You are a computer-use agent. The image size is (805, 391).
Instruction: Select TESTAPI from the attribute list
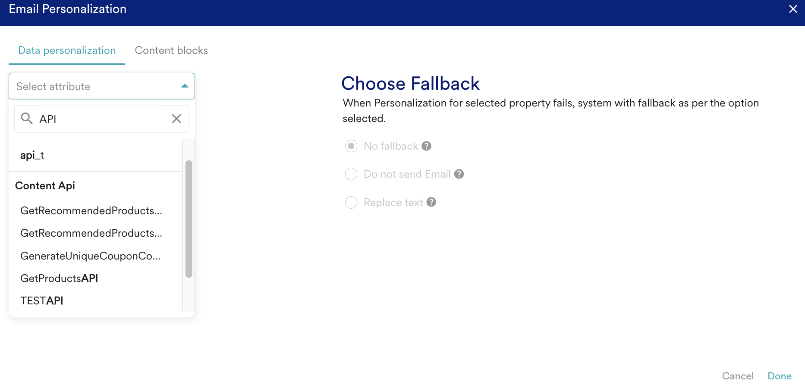(x=42, y=301)
